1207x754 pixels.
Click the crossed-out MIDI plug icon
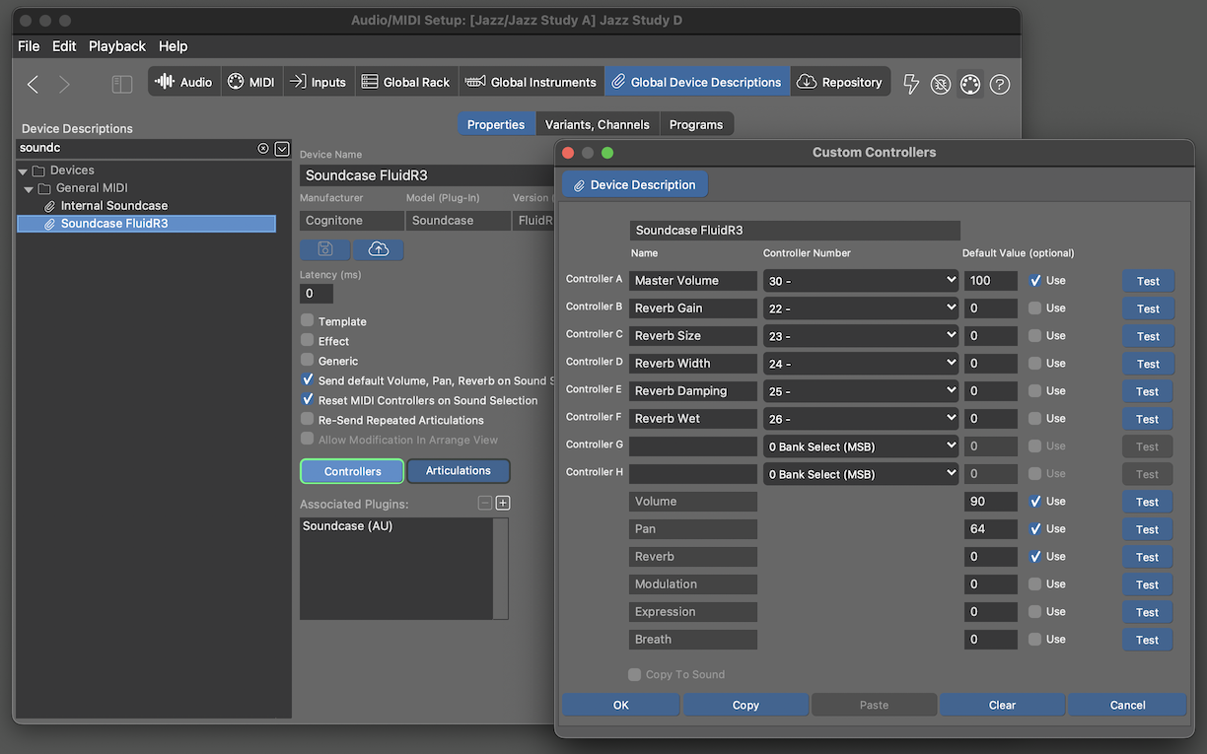click(x=941, y=85)
